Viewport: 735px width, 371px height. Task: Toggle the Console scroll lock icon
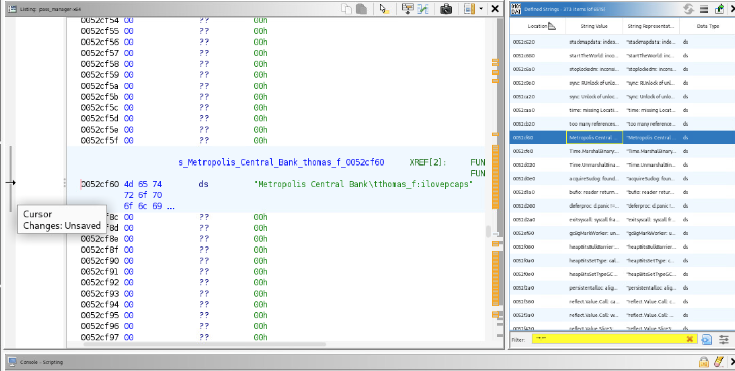[704, 362]
